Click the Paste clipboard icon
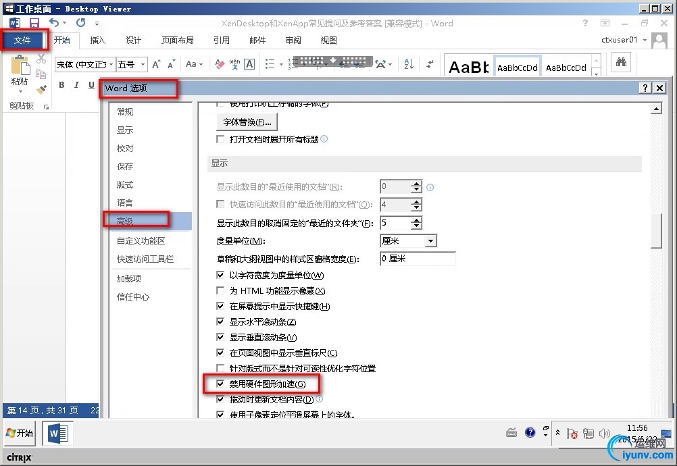 [20, 66]
